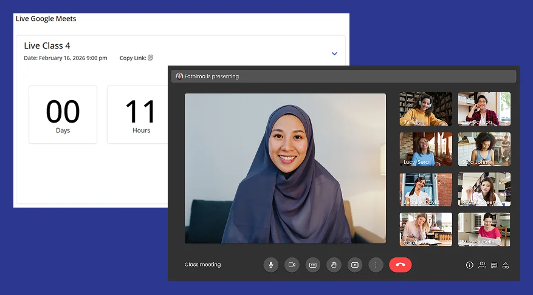Copy the Live Class 4 link

pyautogui.click(x=151, y=58)
